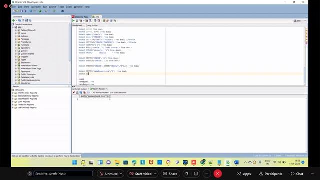Viewport: 320px width, 180px height.
Task: Click the red Leave meeting button
Action: point(218,174)
